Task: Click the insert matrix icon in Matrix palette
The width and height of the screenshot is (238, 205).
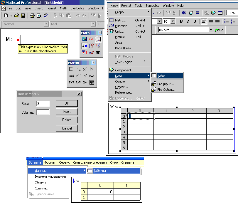Action: click(x=72, y=69)
